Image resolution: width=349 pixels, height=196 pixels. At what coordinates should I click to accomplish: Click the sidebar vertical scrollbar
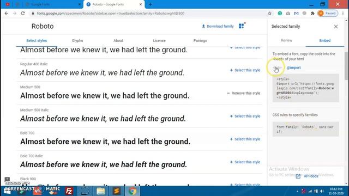point(346,66)
